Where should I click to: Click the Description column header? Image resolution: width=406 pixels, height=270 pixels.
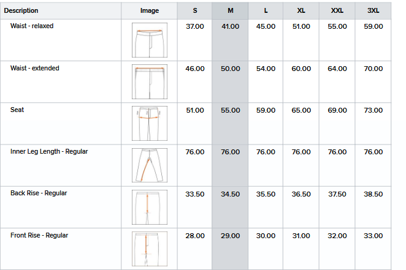pos(21,10)
